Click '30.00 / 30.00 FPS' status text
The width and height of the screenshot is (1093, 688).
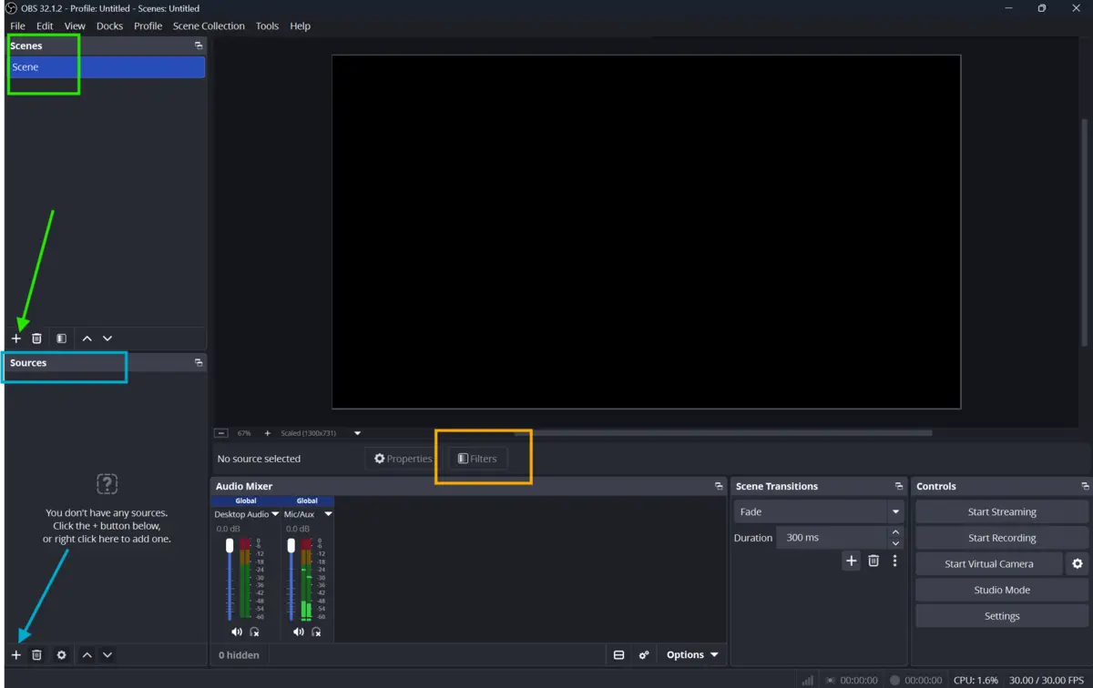coord(1048,680)
